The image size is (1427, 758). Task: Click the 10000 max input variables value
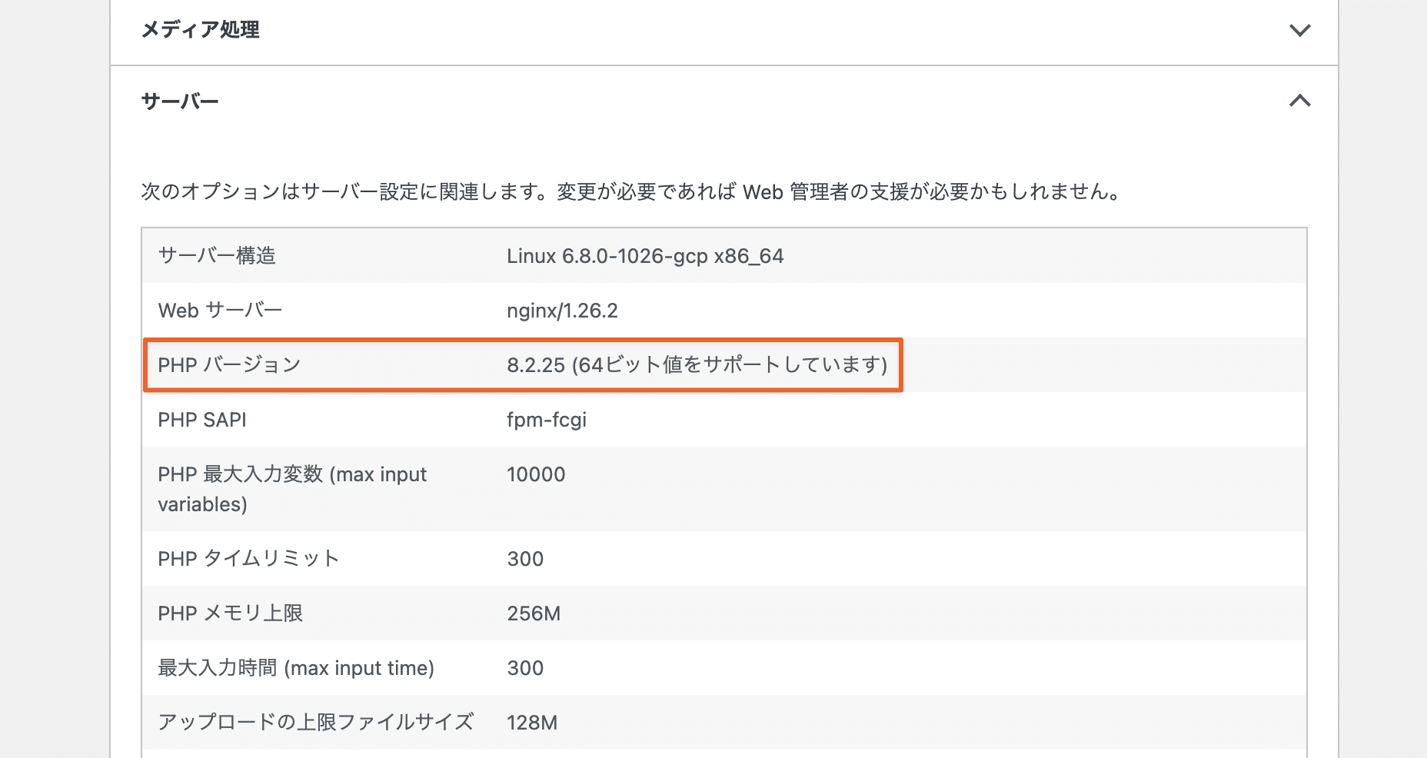click(x=536, y=474)
